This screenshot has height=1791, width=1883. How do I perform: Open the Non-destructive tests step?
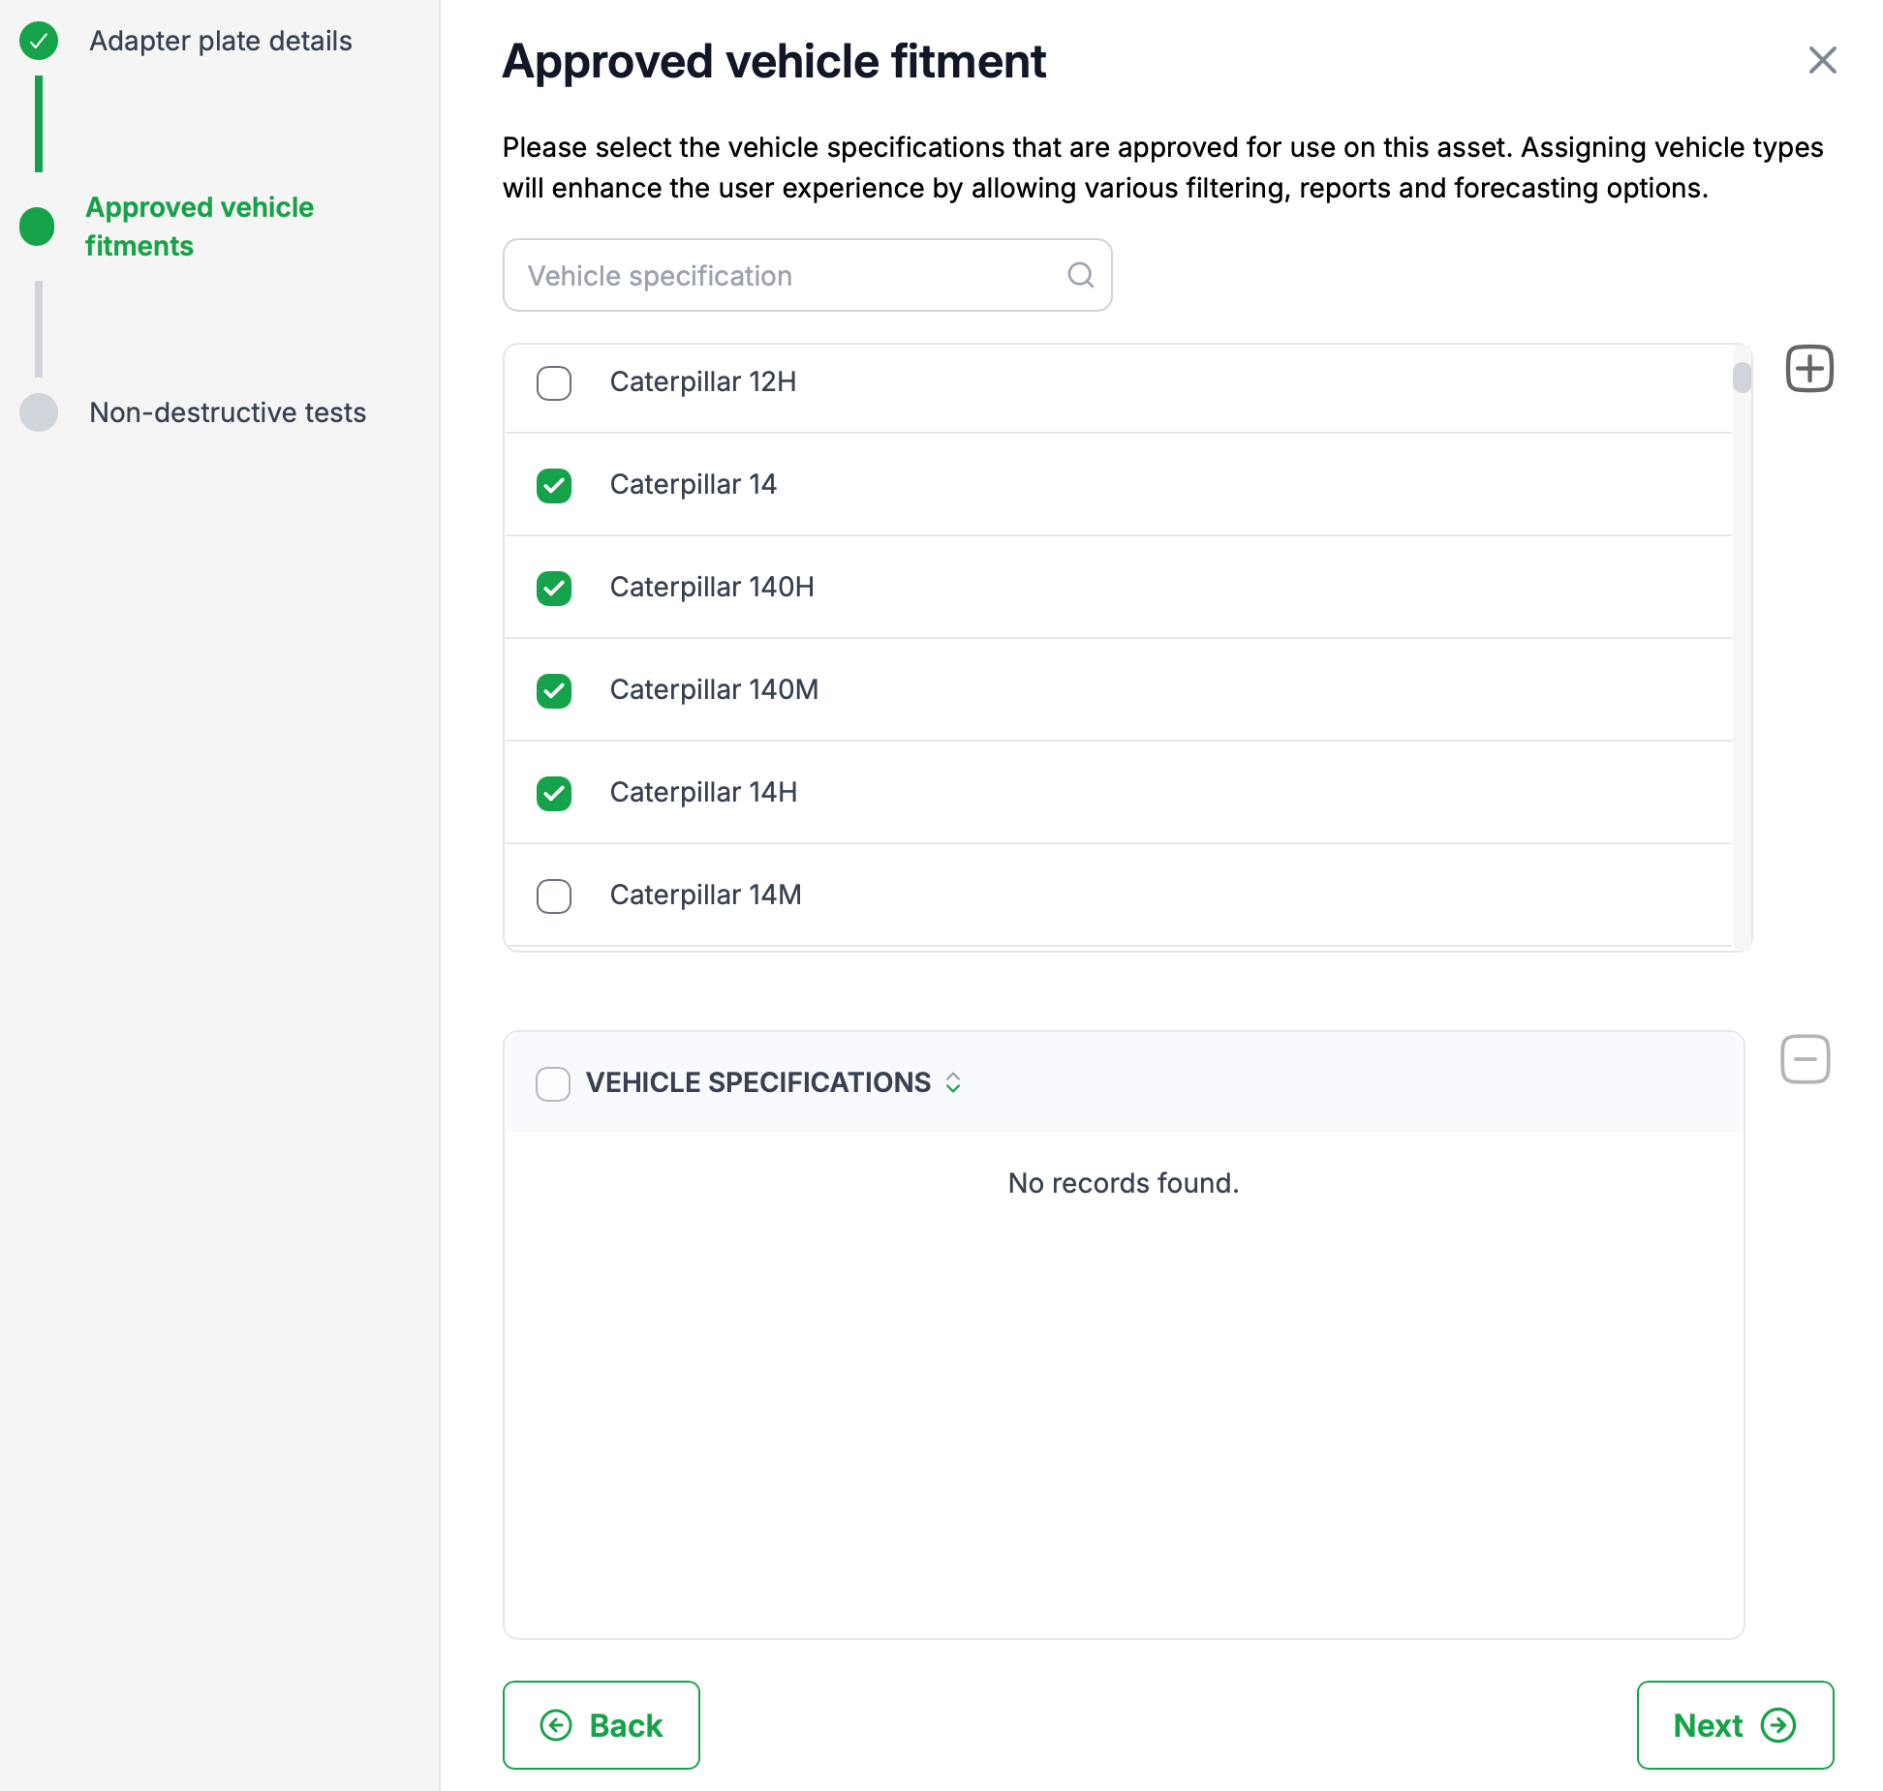tap(228, 412)
